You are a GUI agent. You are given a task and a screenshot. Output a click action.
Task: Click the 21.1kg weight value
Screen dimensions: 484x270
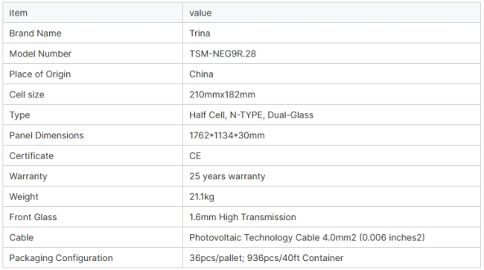pyautogui.click(x=202, y=196)
